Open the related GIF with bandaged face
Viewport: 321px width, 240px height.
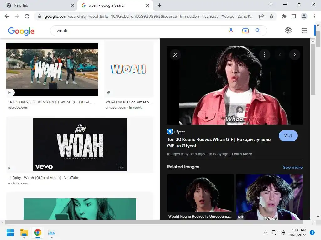[x=269, y=197]
